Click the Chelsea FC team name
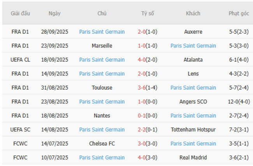253x166 pixels. (x=102, y=144)
